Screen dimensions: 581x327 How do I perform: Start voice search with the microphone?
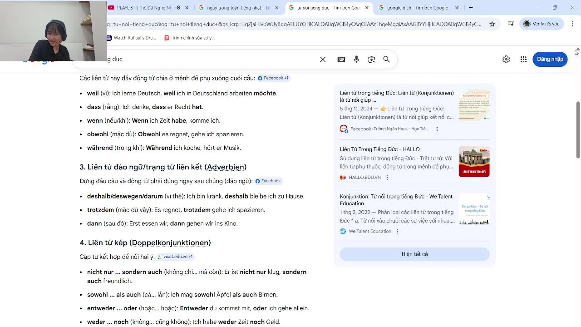[356, 59]
